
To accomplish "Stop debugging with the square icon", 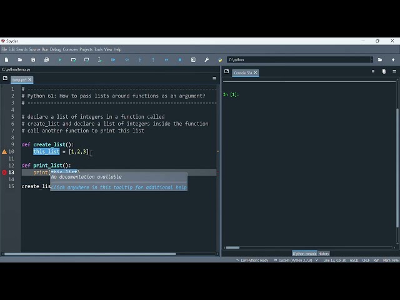I will tap(180, 60).
